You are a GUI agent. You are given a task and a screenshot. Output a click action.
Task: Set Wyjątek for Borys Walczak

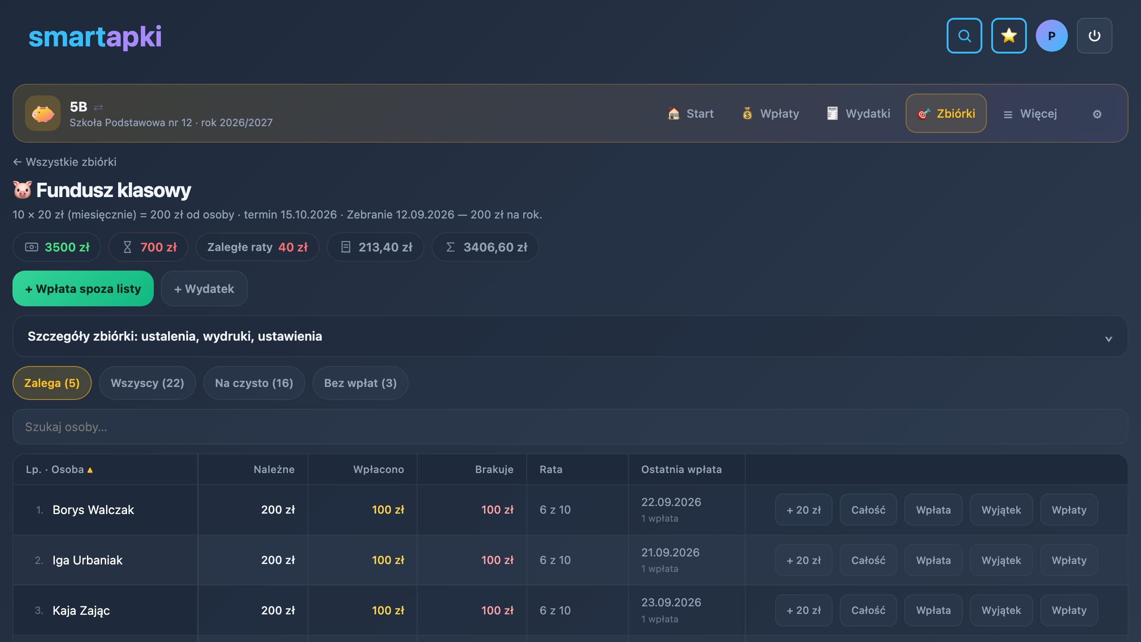(1001, 510)
